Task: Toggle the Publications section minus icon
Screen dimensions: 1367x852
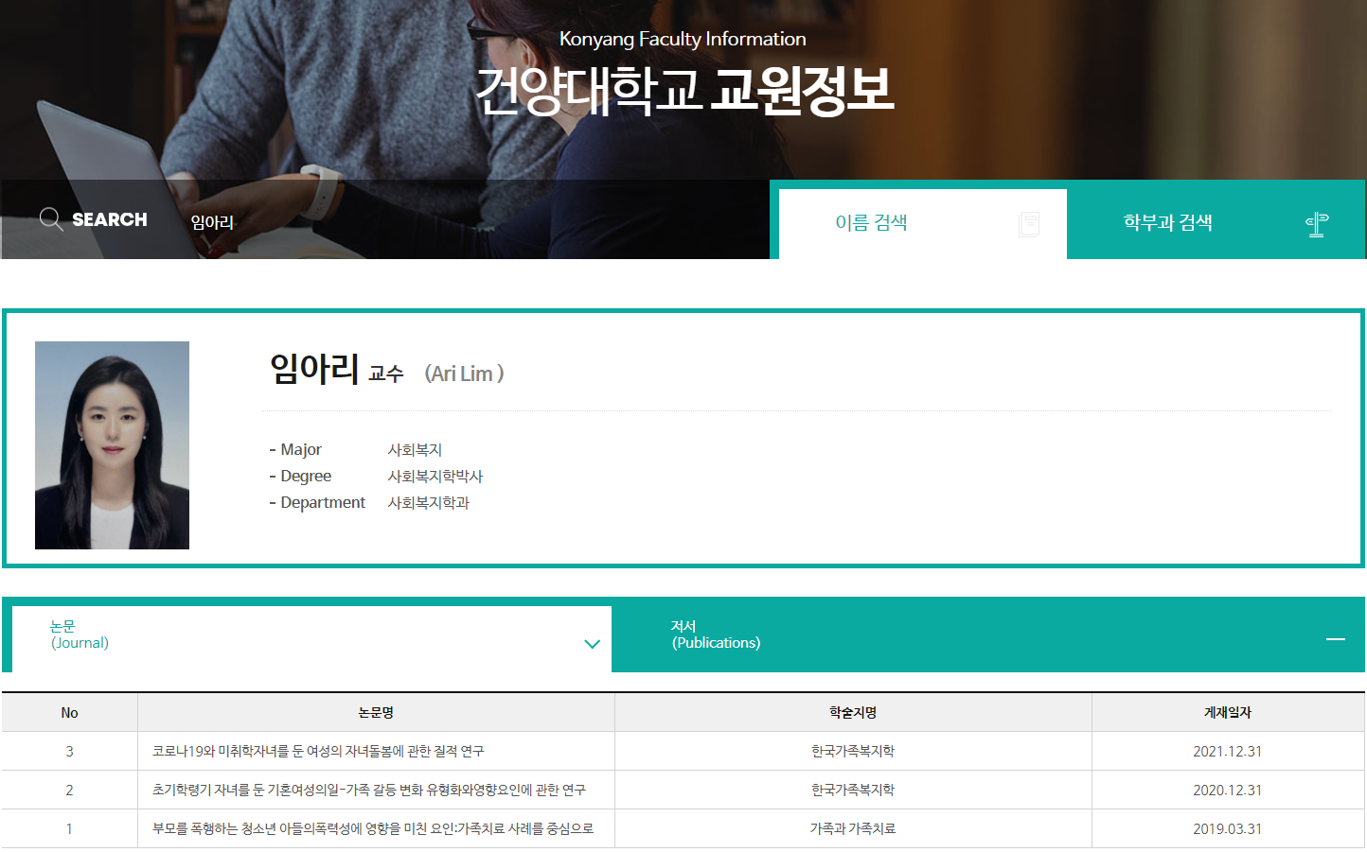Action: 1336,639
